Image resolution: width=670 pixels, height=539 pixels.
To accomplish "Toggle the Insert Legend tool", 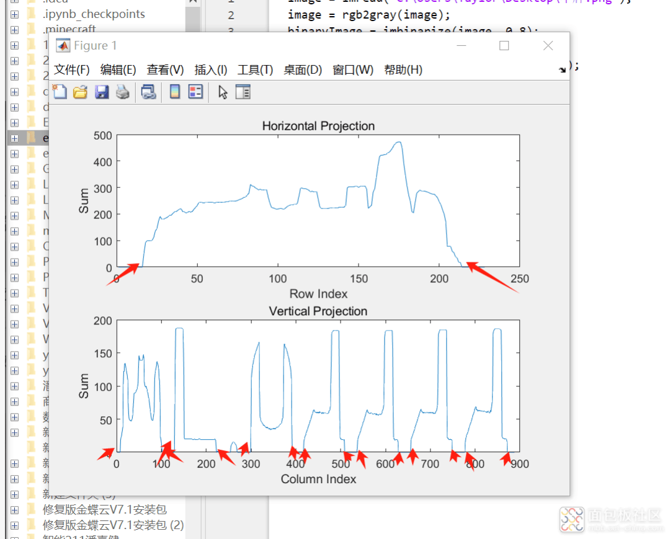I will [x=195, y=92].
